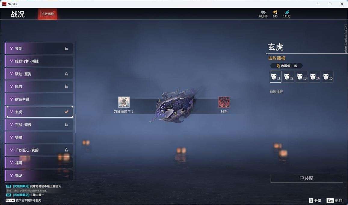Select the 百战·碎云 entry
348x205 pixels.
pos(39,125)
